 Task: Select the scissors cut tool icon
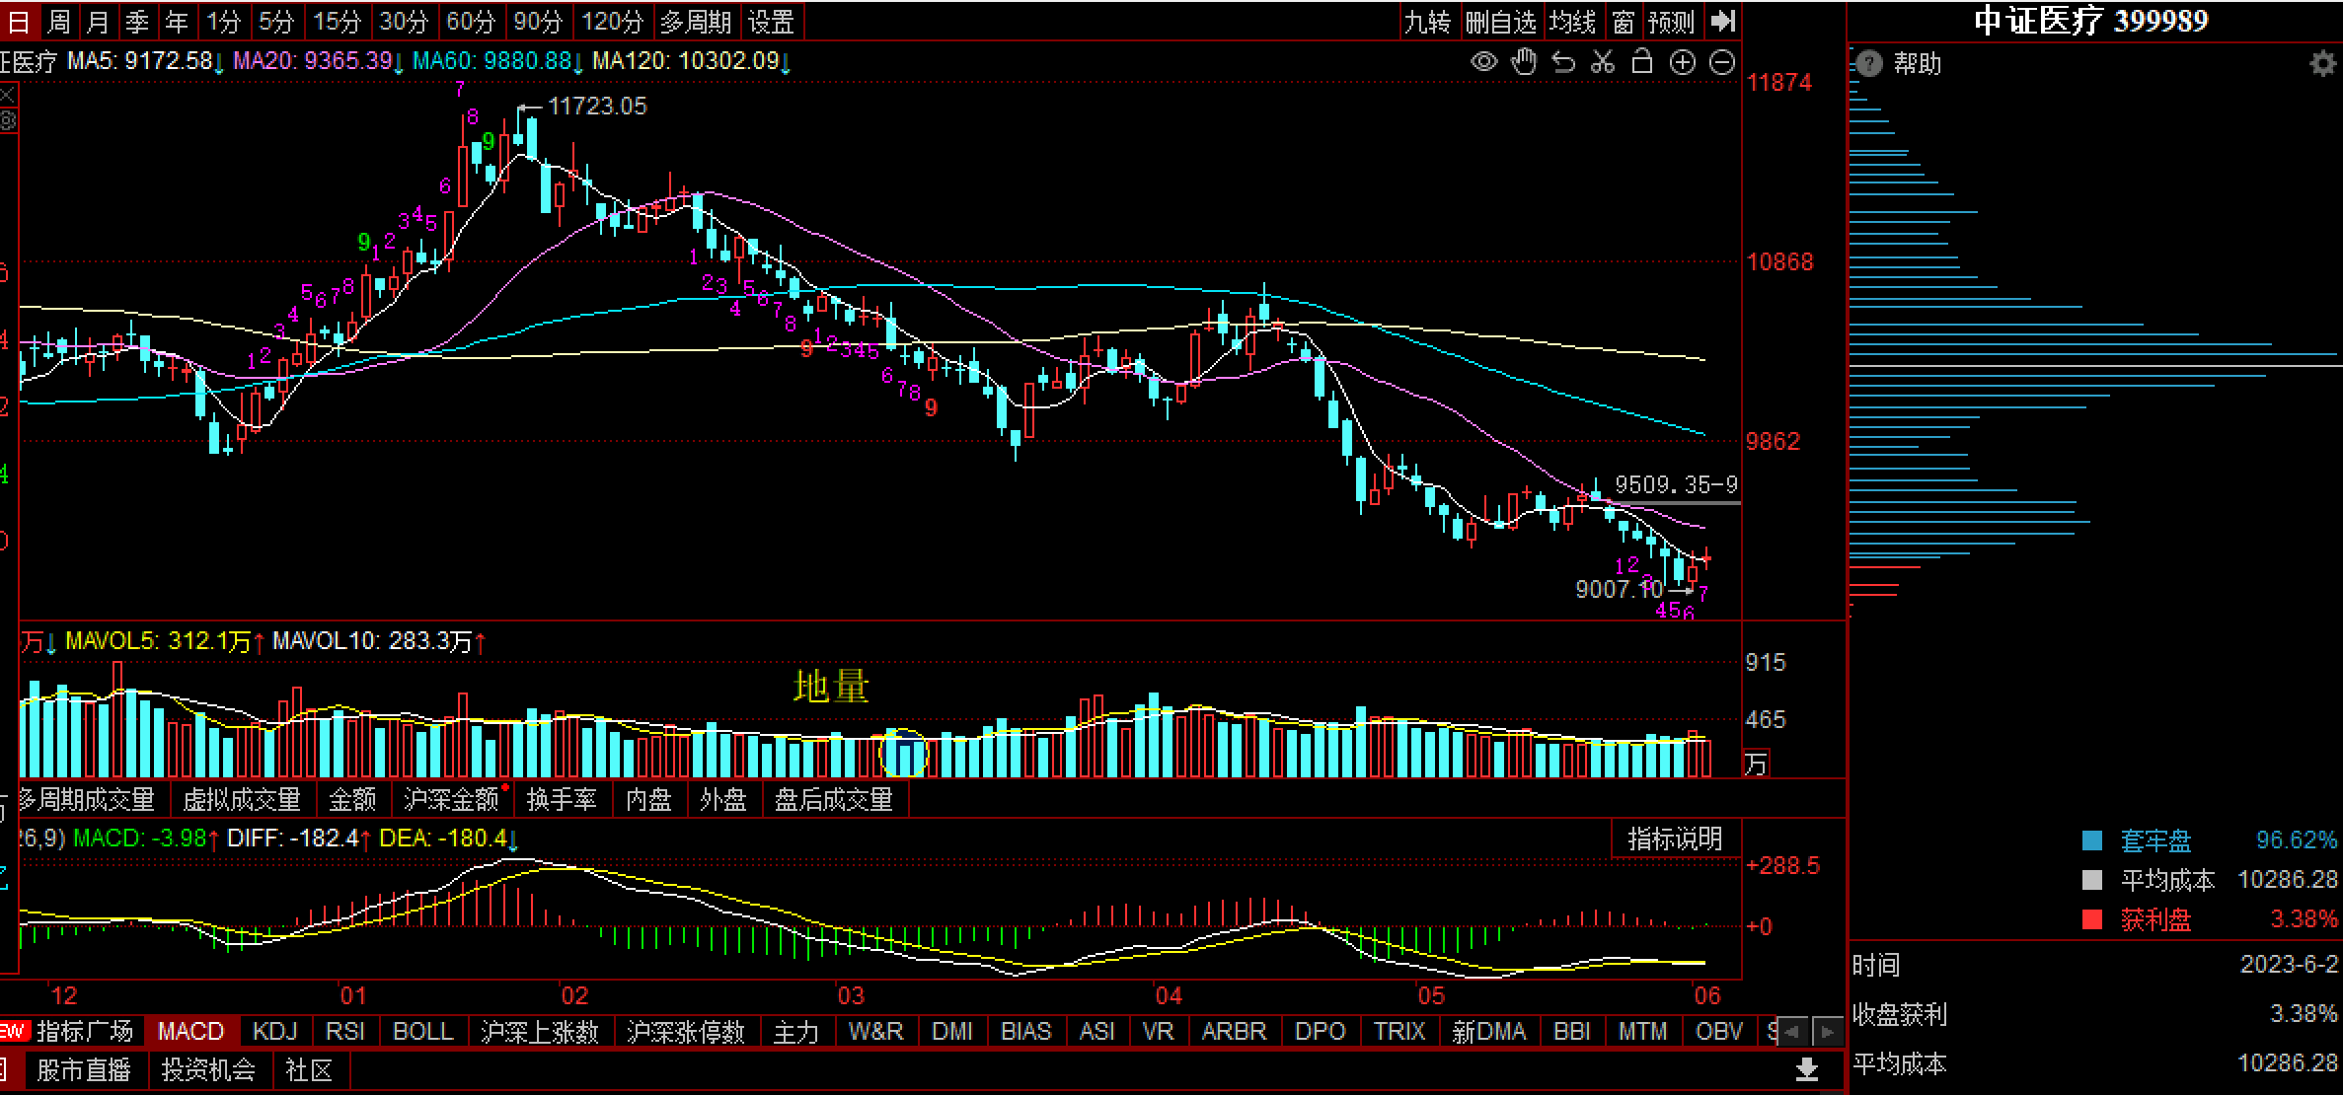tap(1603, 63)
